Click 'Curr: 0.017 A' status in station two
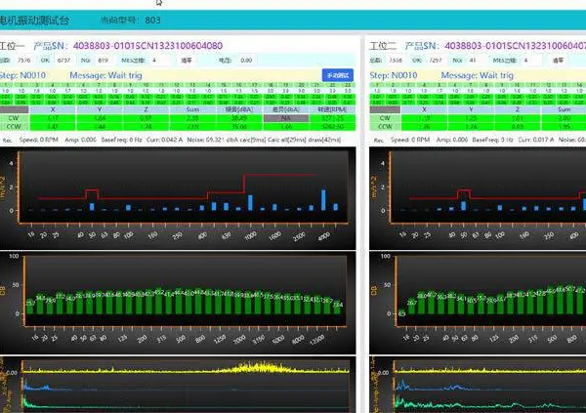The height and width of the screenshot is (413, 586). 535,140
